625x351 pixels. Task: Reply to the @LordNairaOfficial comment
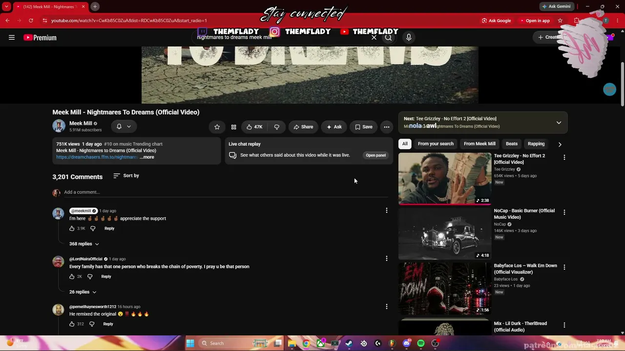(106, 276)
